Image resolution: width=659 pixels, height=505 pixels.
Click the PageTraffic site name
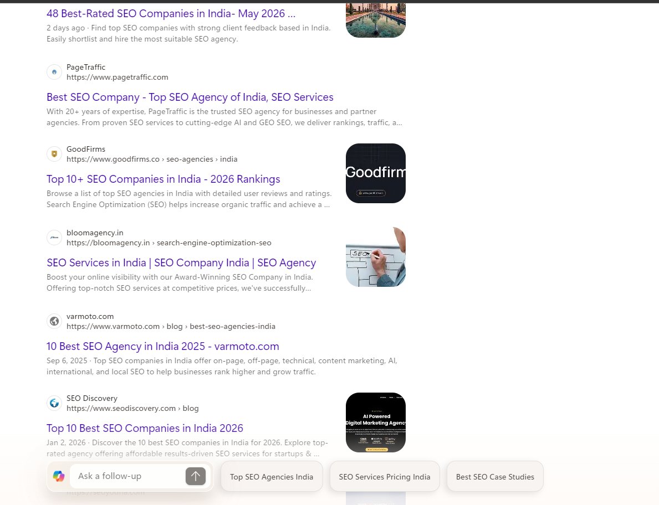click(x=86, y=67)
